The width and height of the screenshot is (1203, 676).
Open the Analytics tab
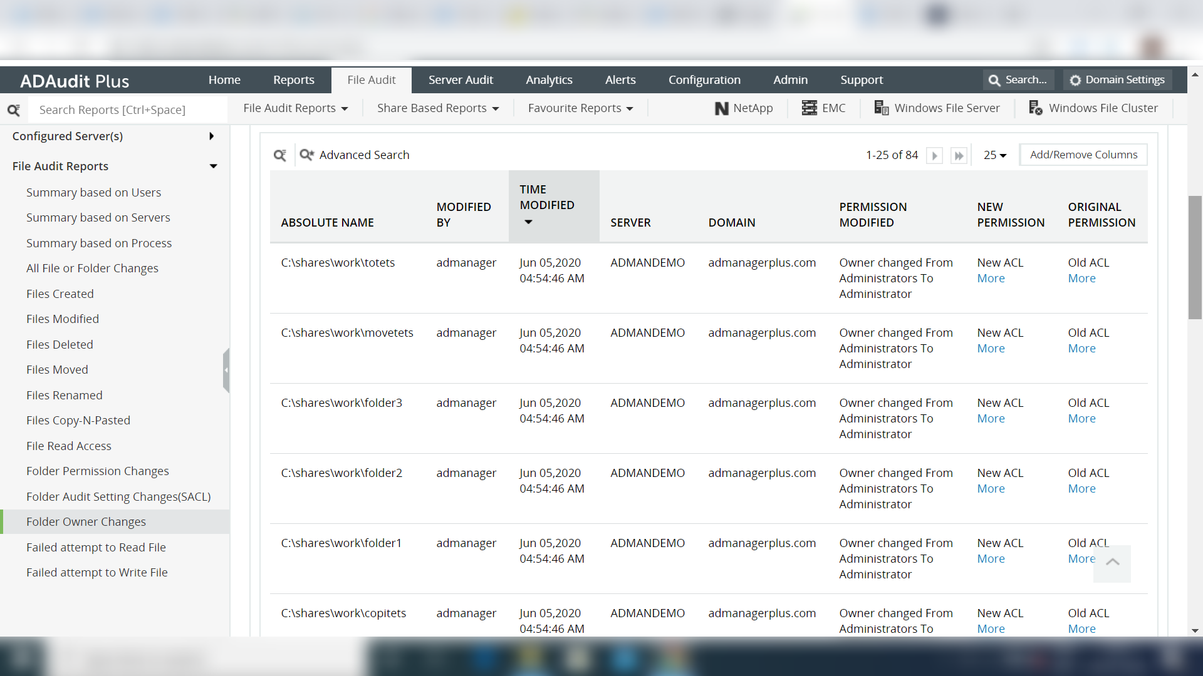click(549, 80)
